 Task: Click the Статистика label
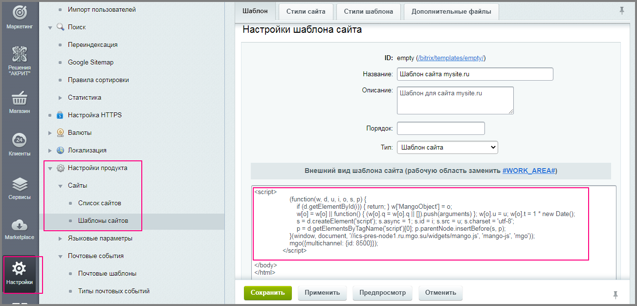coord(85,97)
